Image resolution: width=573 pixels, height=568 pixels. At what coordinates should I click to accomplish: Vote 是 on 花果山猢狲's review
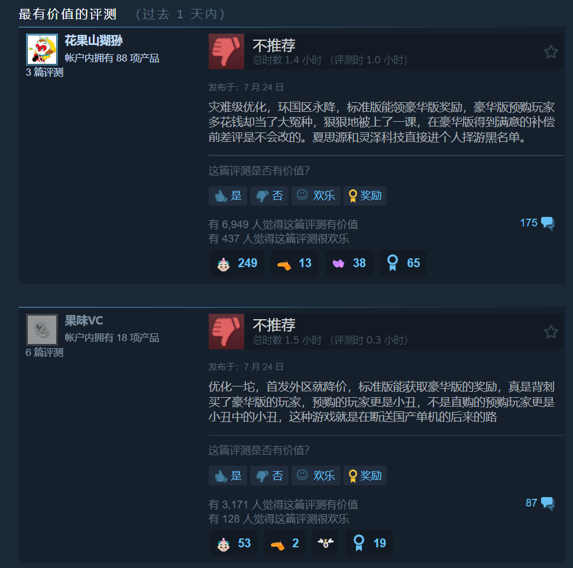[228, 196]
